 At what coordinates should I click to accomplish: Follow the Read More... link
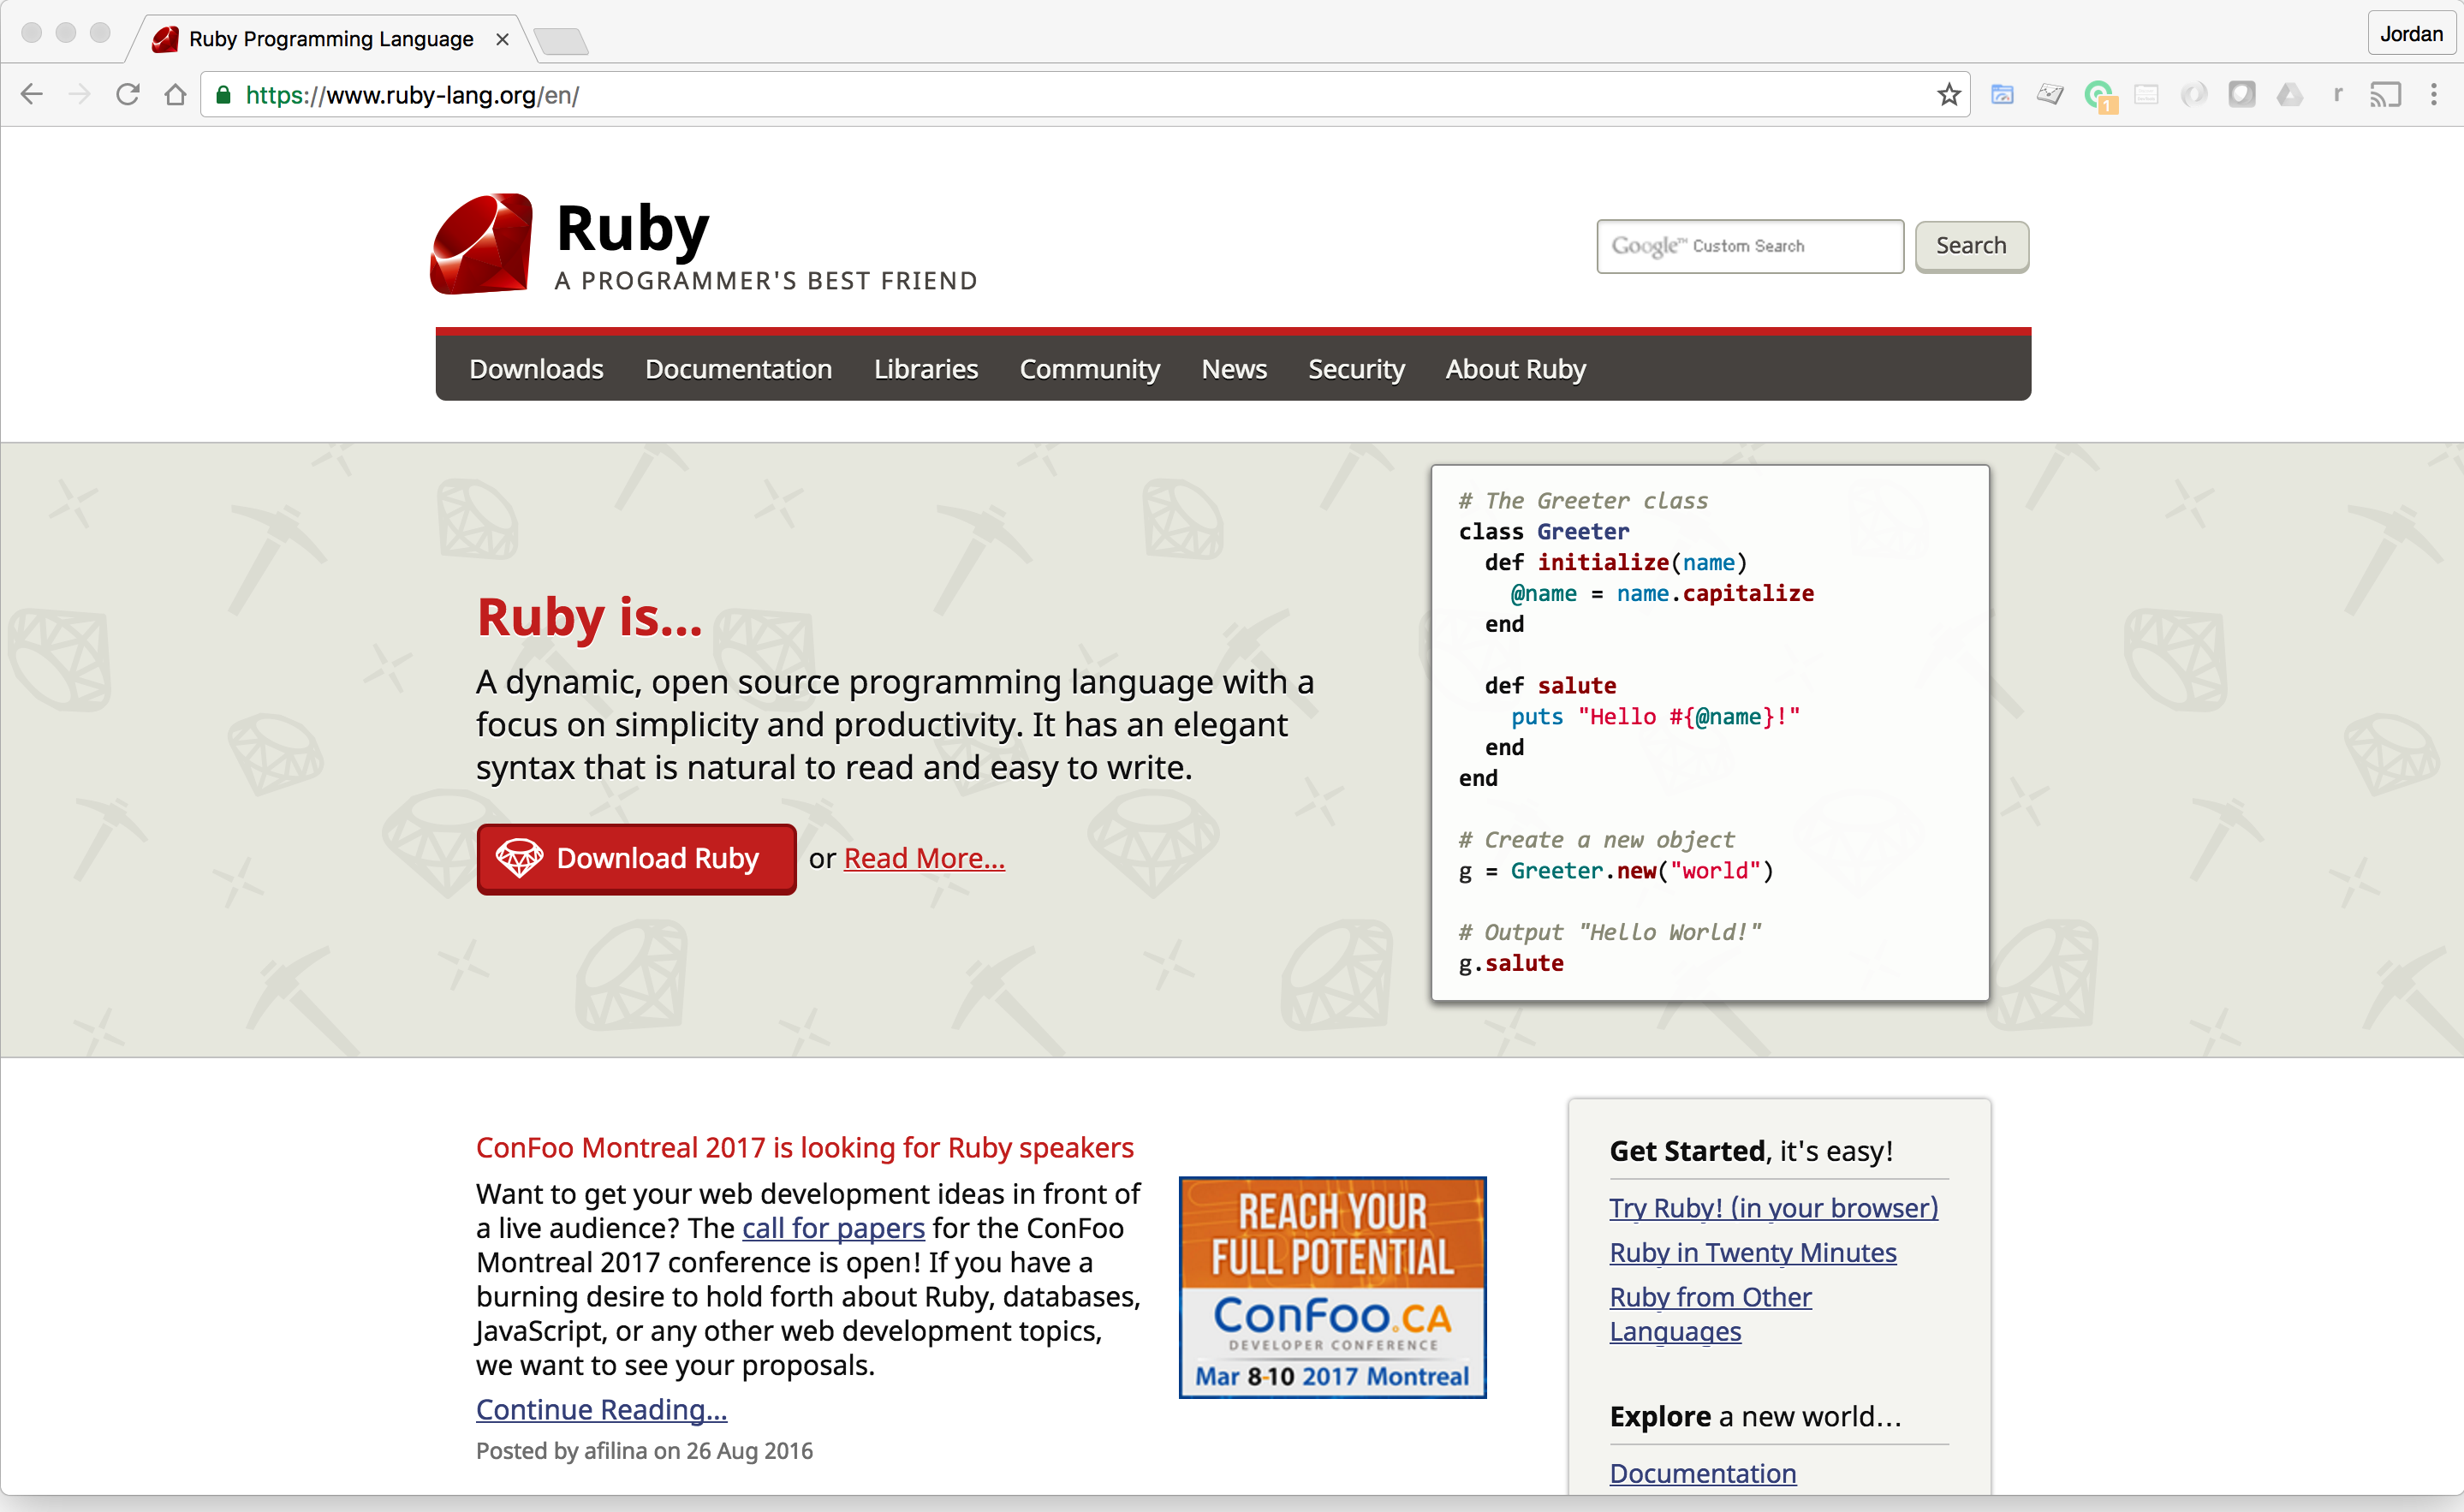[x=924, y=858]
